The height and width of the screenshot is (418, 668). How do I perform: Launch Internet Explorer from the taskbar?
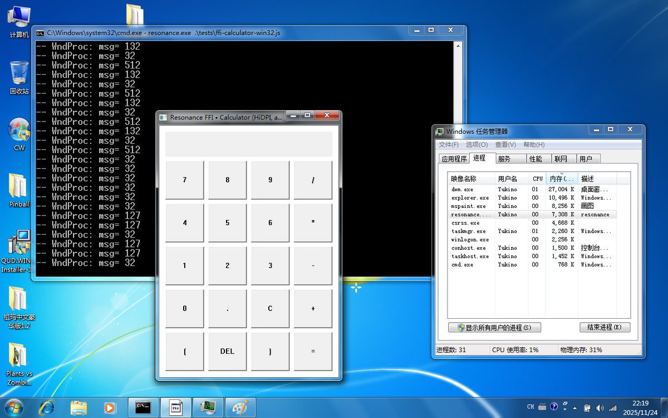[x=47, y=407]
